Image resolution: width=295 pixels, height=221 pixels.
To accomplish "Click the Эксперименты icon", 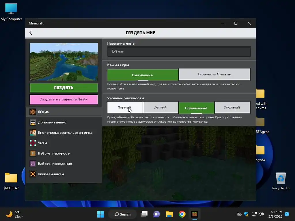I will [33, 174].
